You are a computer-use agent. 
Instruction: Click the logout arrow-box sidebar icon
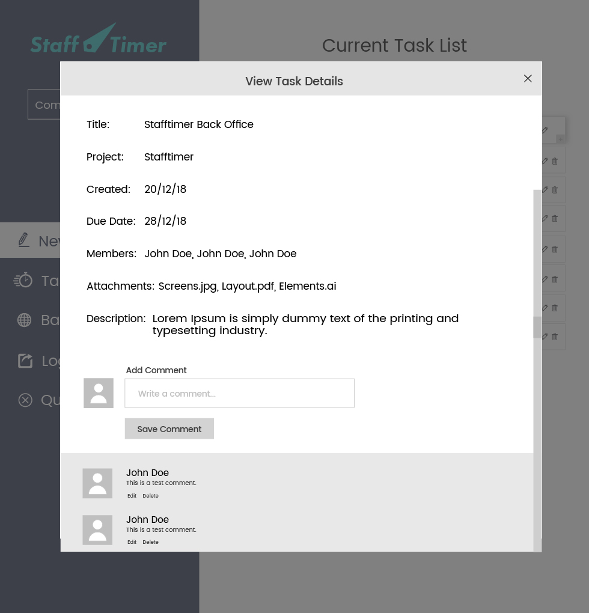(25, 361)
